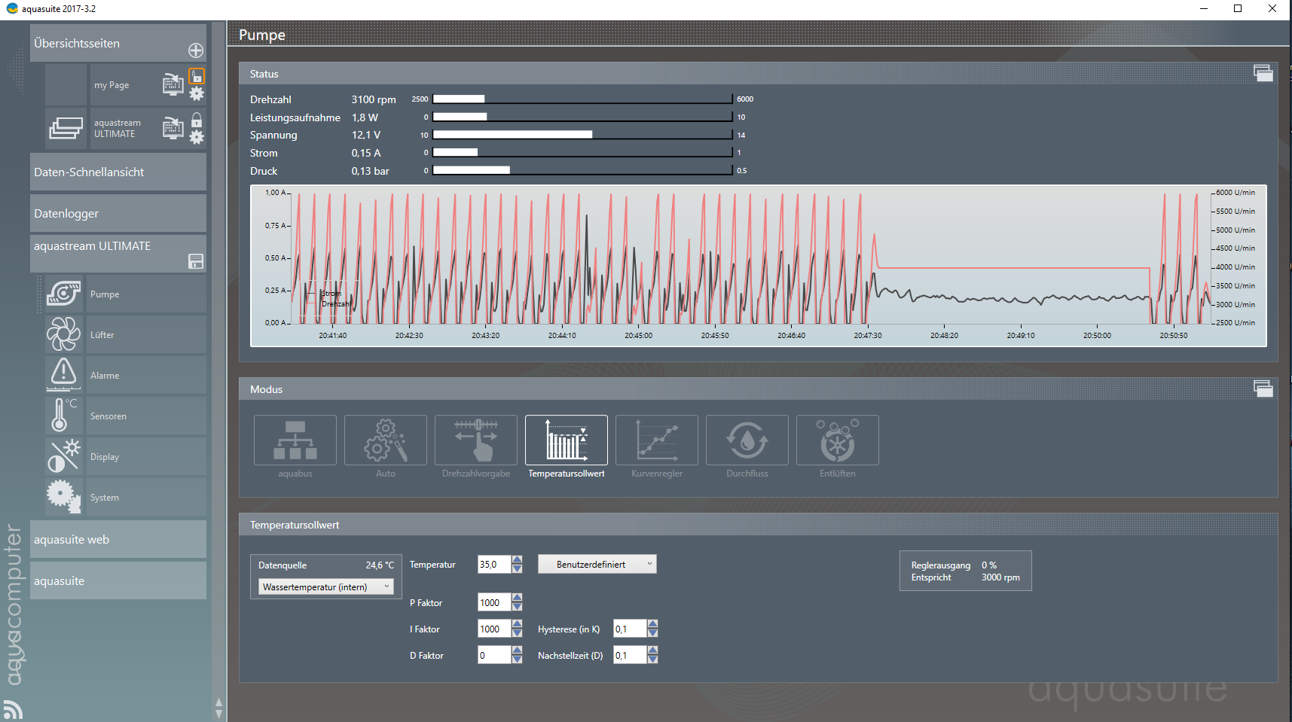Open the Display settings page
This screenshot has height=722, width=1292.
click(64, 456)
